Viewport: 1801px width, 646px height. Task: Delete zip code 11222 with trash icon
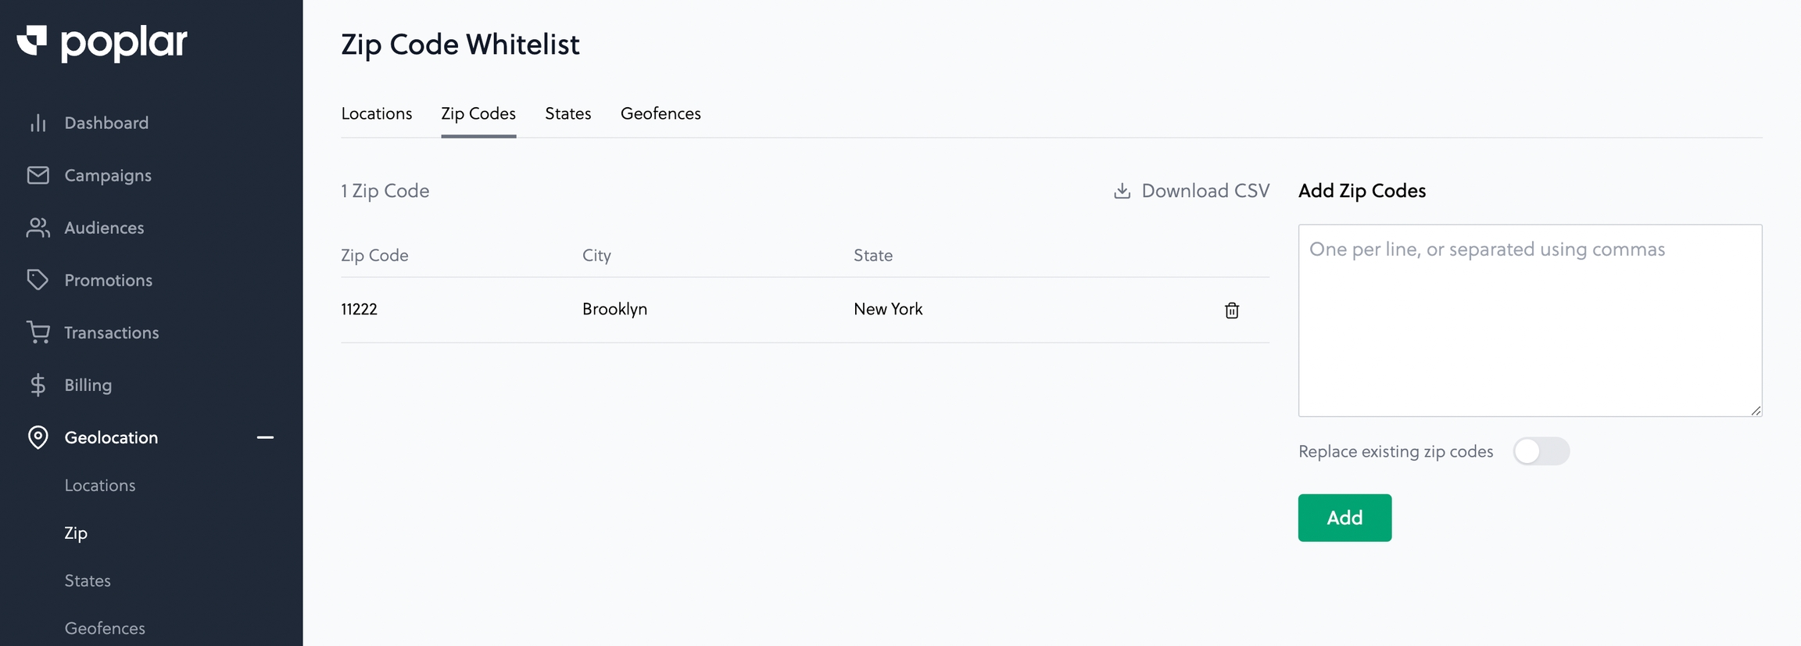pos(1231,310)
